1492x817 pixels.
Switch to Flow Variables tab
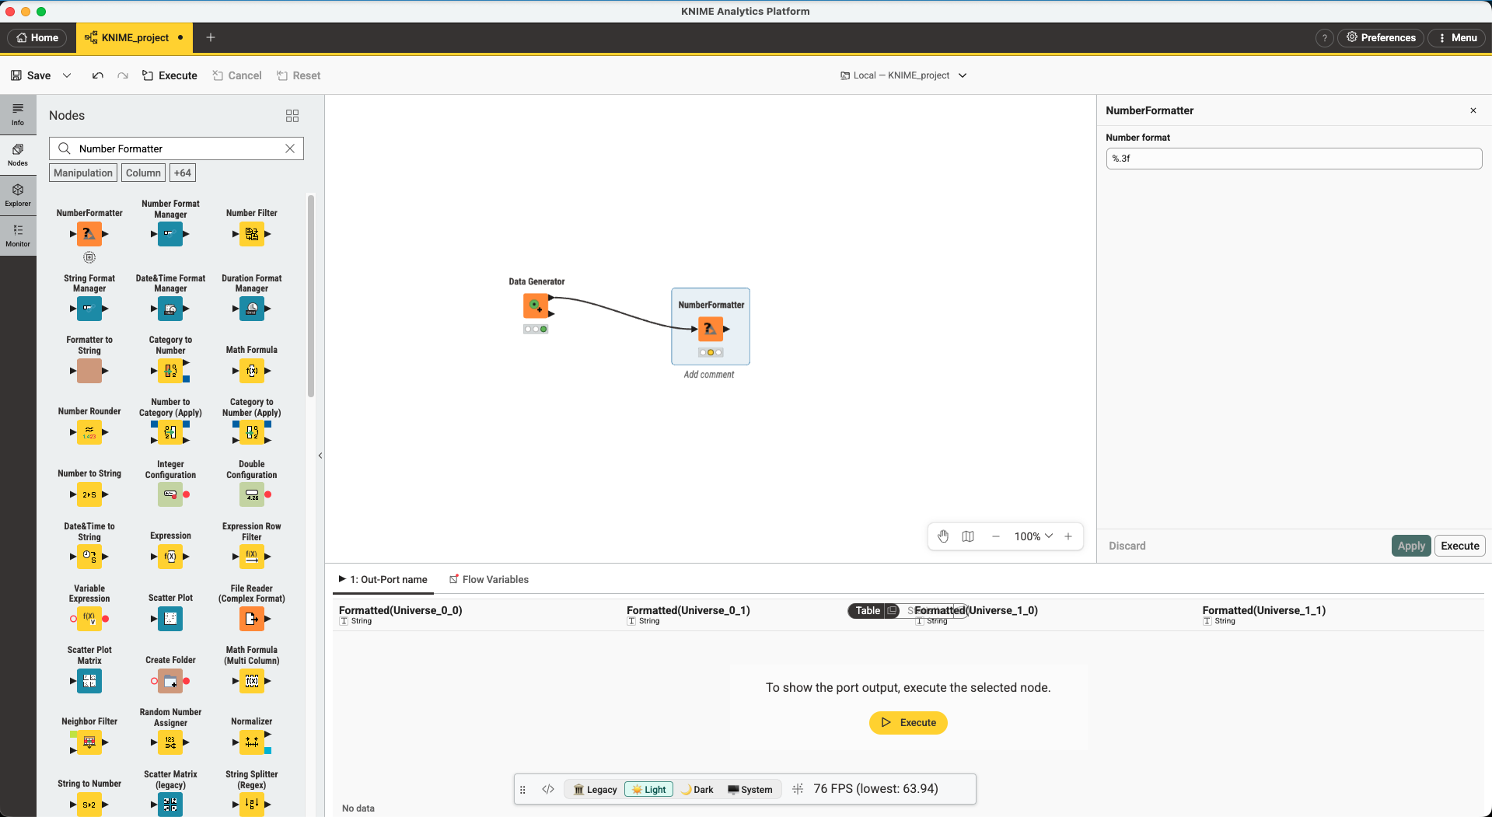[489, 579]
